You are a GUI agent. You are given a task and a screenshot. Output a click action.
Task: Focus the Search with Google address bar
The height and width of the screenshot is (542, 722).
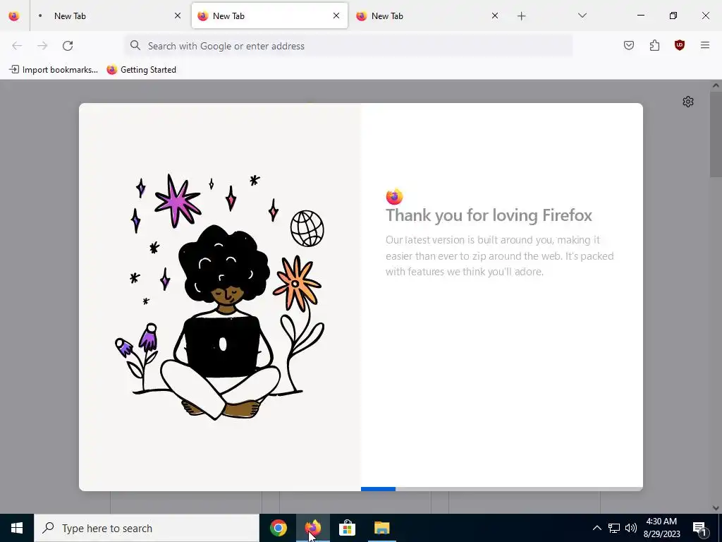(x=348, y=46)
